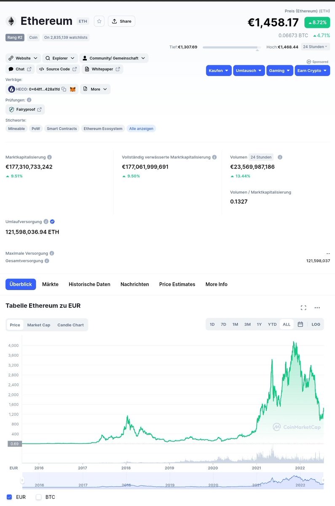Set chart range to 3M

point(247,324)
